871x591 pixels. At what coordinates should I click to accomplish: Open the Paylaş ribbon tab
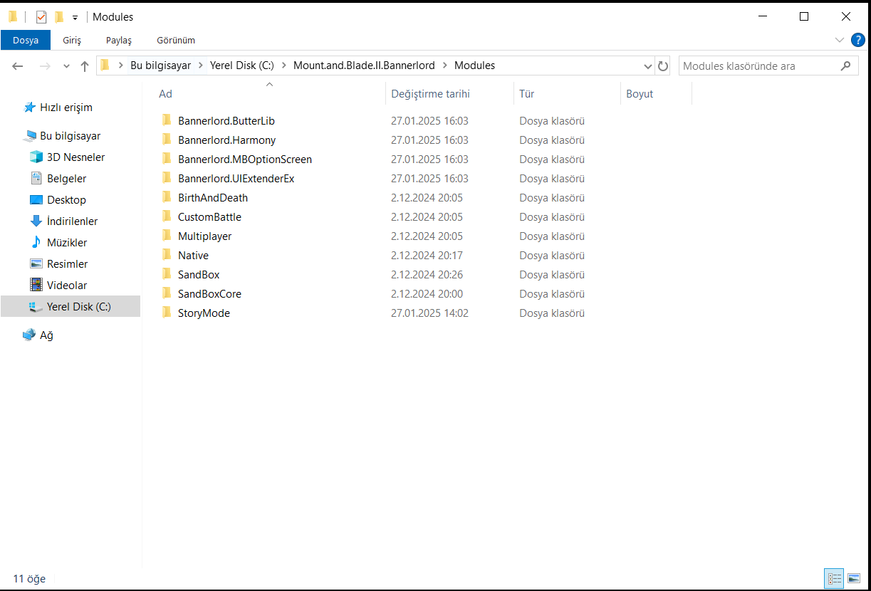[x=119, y=40]
